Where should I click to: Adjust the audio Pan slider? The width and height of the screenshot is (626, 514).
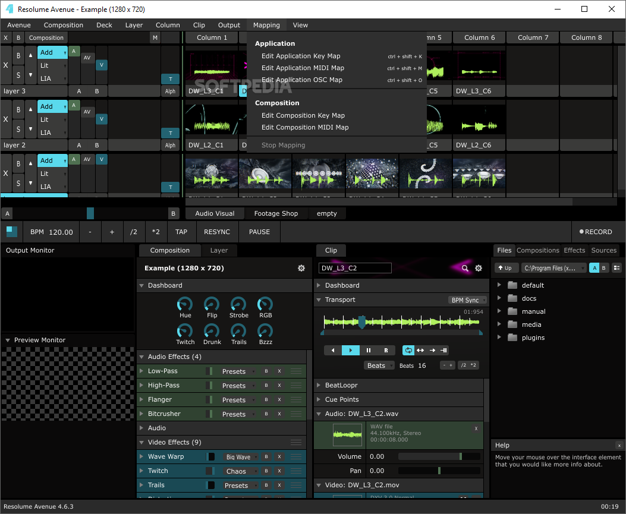tap(439, 471)
